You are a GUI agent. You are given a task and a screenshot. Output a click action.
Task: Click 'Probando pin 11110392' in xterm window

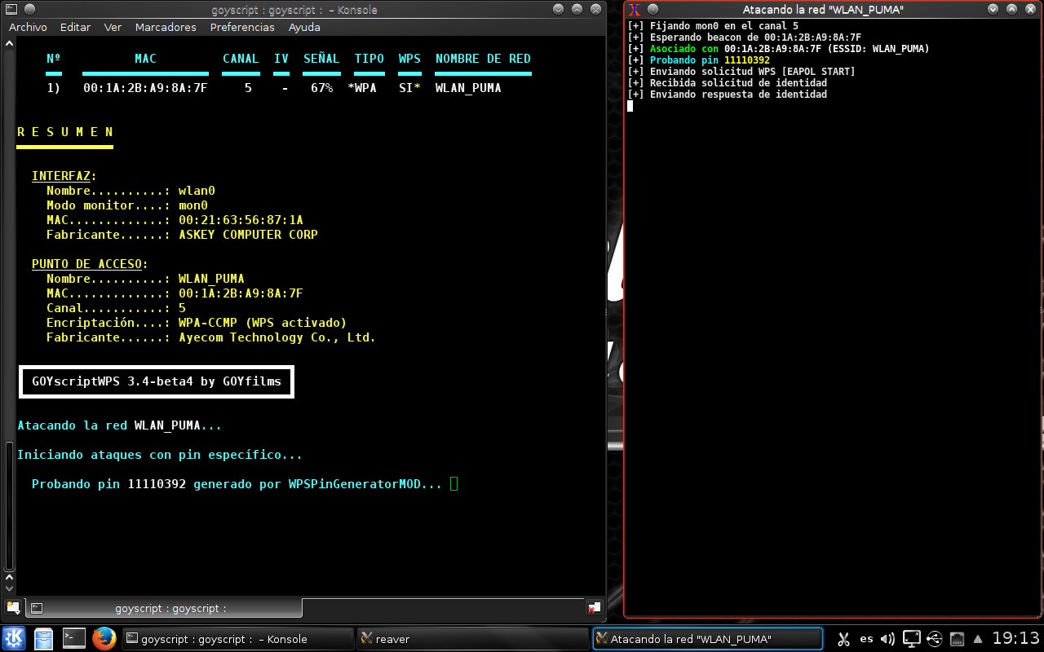click(698, 60)
